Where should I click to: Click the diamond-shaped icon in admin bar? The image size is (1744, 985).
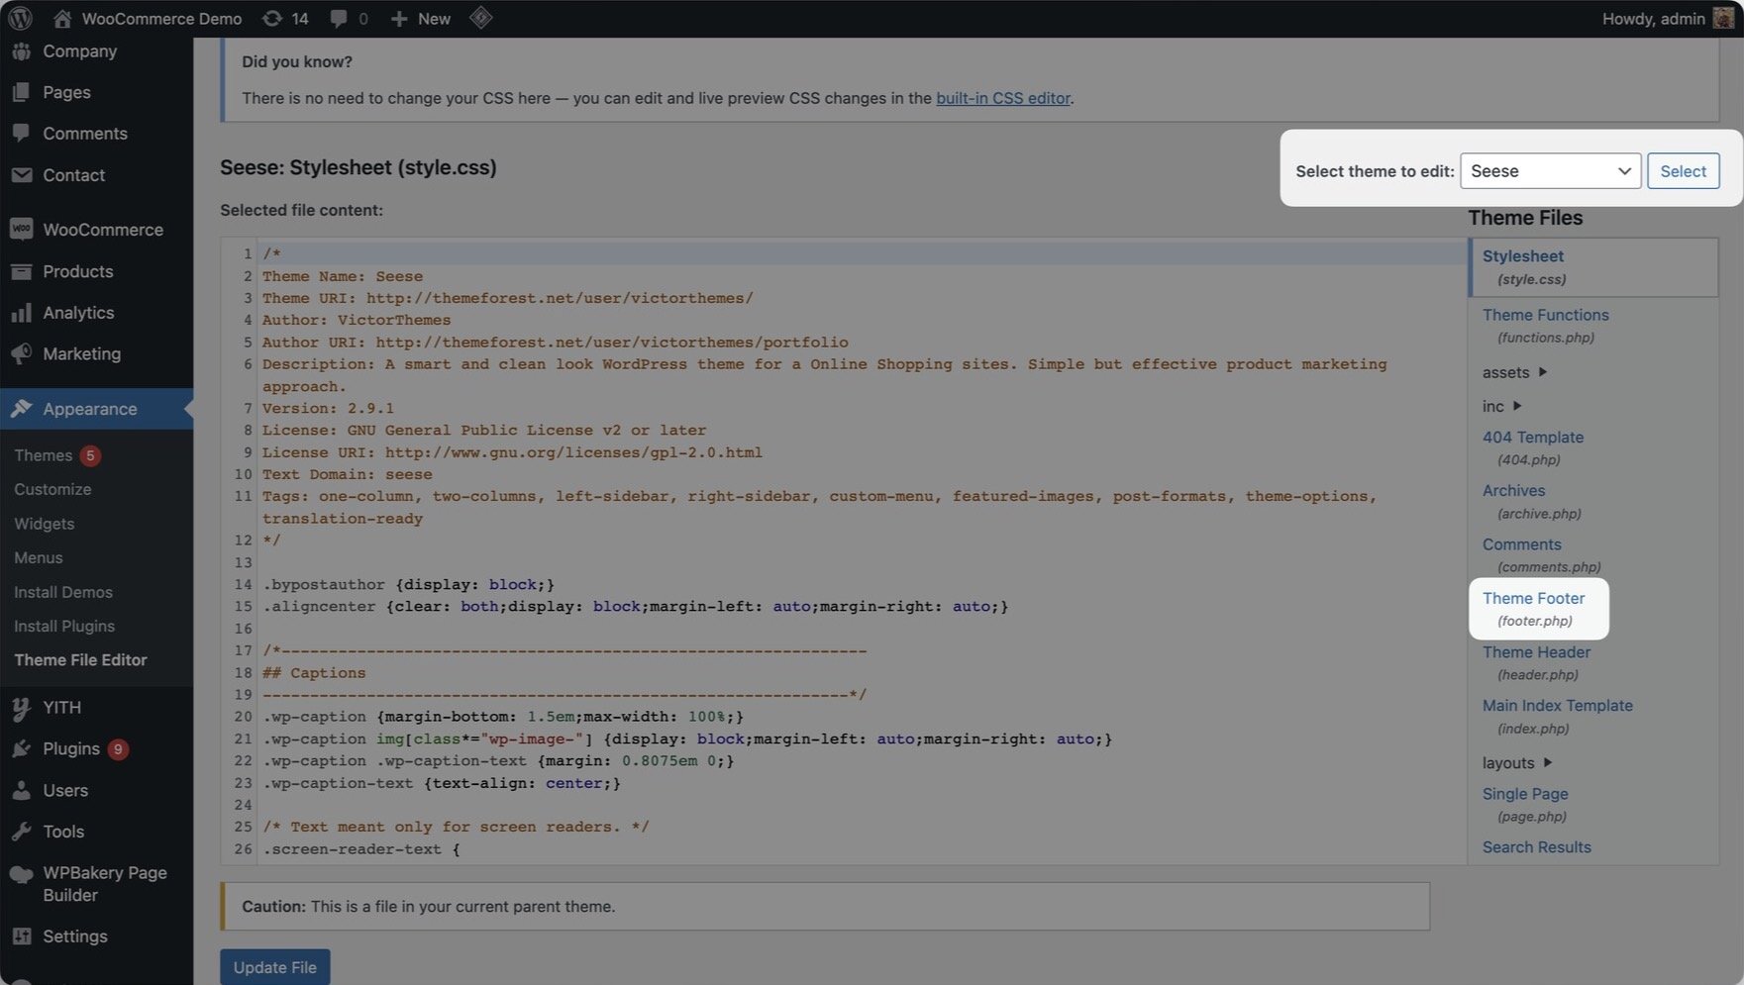(480, 18)
